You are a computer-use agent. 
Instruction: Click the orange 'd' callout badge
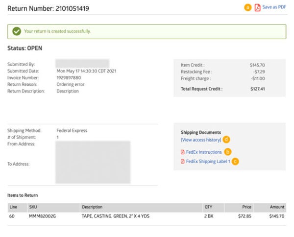pyautogui.click(x=226, y=140)
